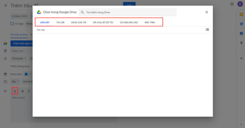Open the event color dropdown
The width and height of the screenshot is (245, 128).
point(28,74)
